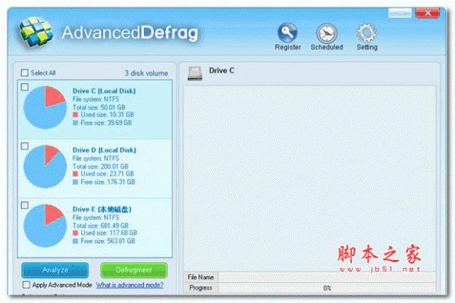Click the File Name label

click(200, 277)
